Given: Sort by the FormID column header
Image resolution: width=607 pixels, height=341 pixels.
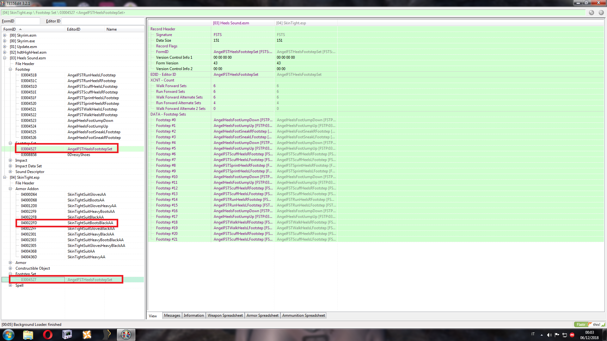Looking at the screenshot, I should [x=33, y=29].
